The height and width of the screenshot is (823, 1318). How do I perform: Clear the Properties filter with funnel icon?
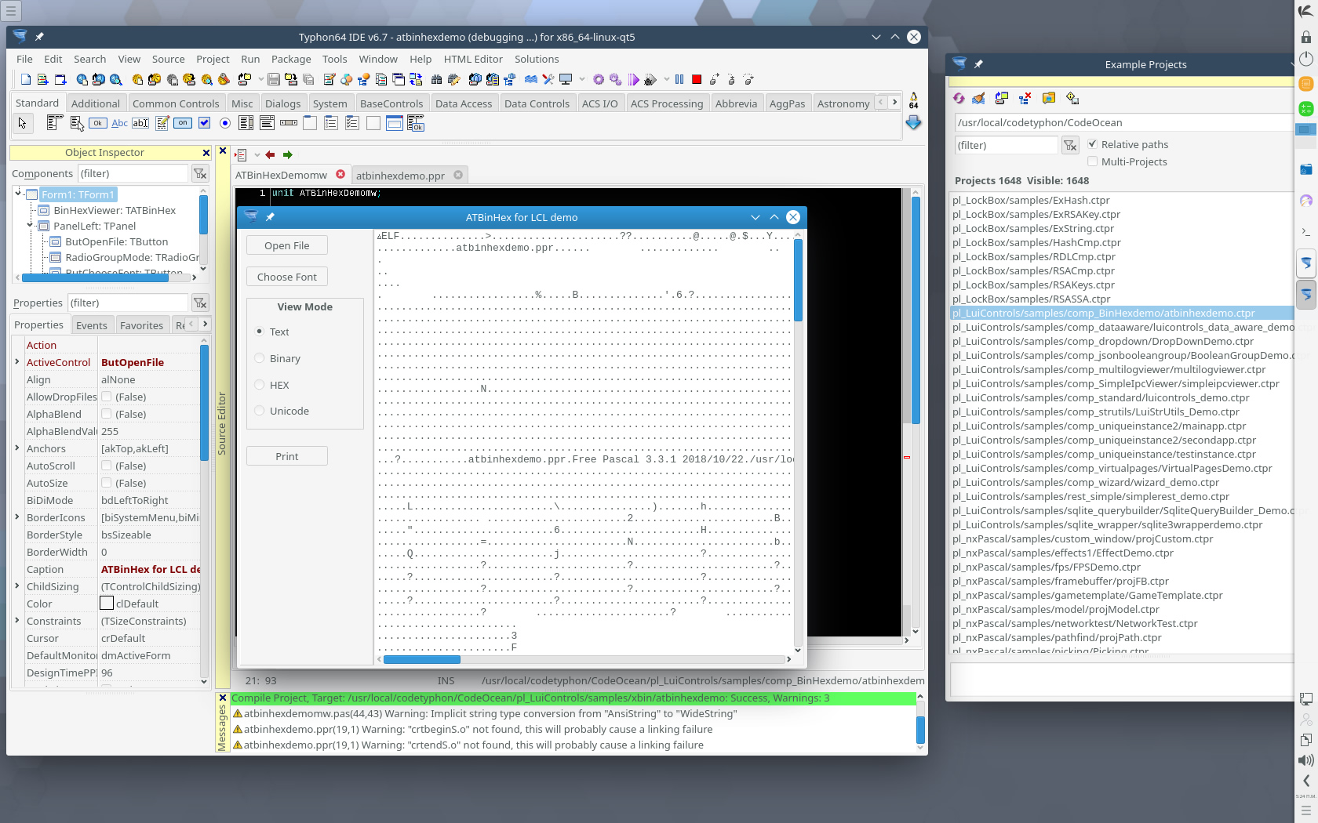point(200,303)
